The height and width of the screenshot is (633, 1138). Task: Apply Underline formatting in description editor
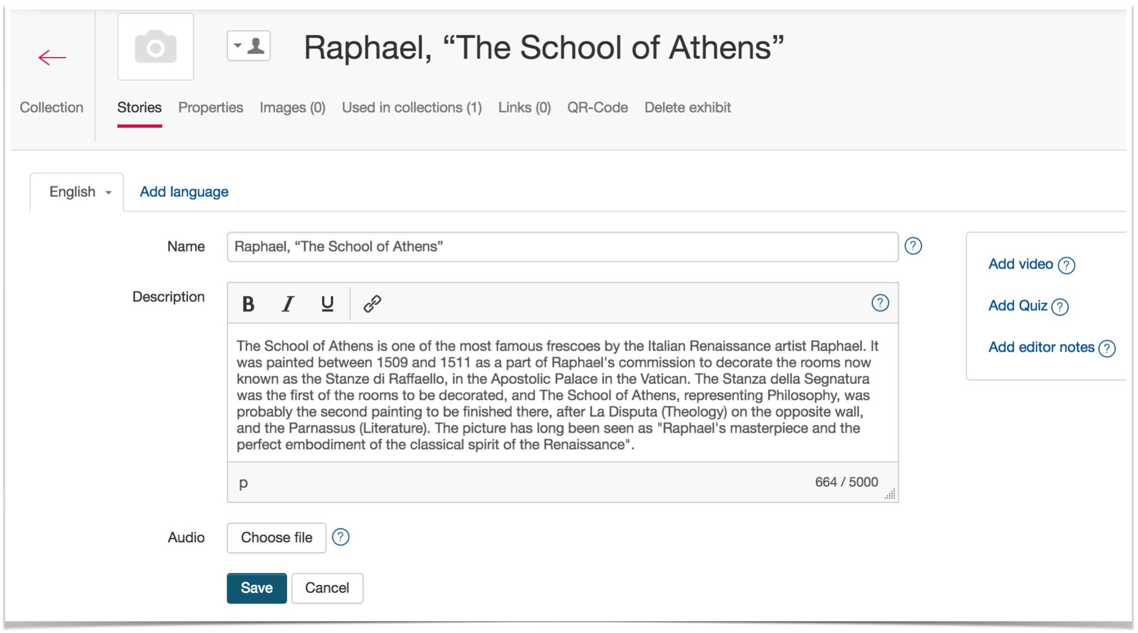click(x=327, y=304)
